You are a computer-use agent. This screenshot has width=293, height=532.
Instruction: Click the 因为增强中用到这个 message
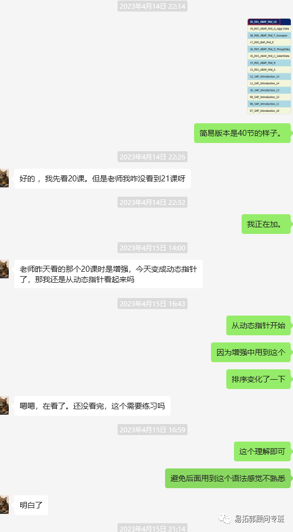tap(251, 352)
